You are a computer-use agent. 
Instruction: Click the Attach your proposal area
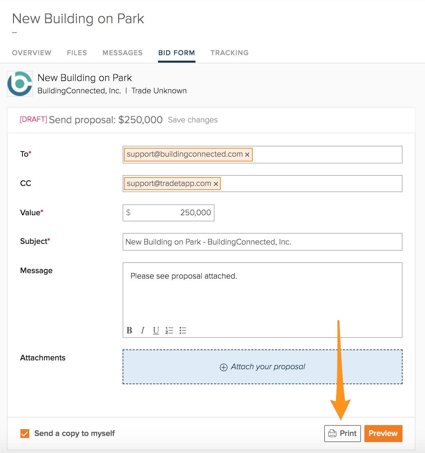click(262, 367)
